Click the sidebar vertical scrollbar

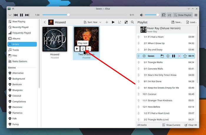click(39, 54)
